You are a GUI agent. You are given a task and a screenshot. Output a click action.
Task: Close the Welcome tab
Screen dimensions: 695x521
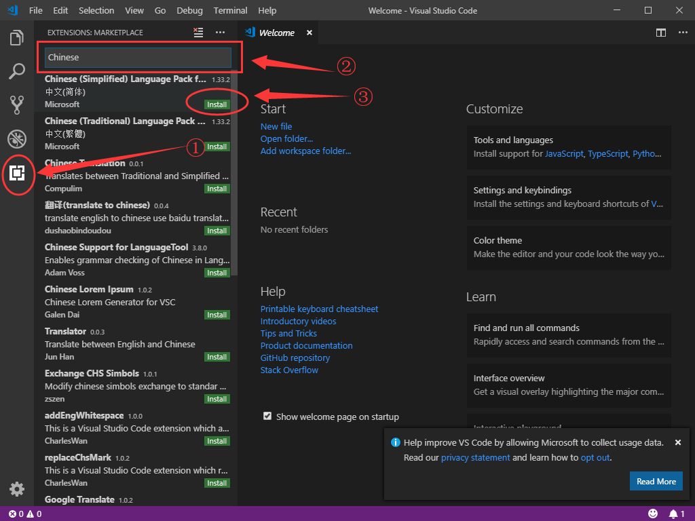[x=309, y=33]
